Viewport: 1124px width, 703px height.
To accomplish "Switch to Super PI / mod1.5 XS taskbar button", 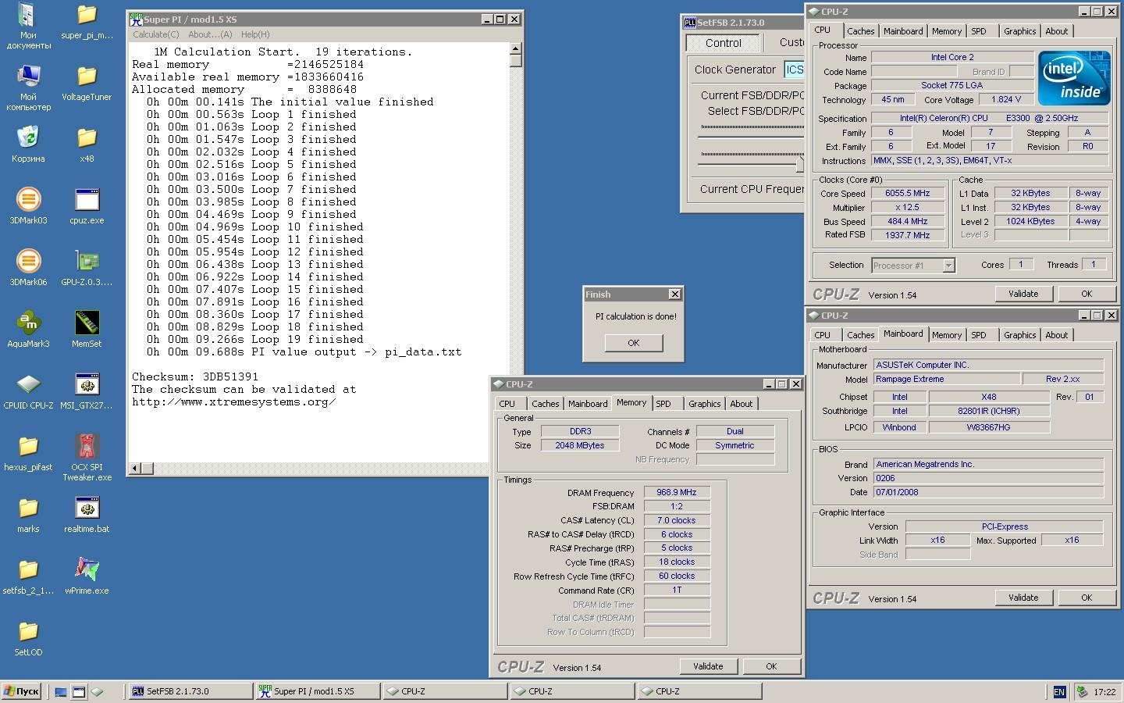I will click(x=318, y=691).
